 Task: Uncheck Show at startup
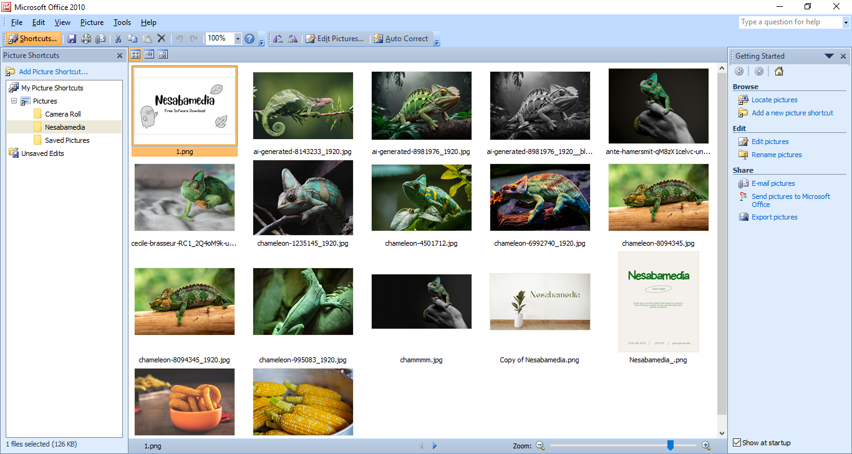coord(737,443)
